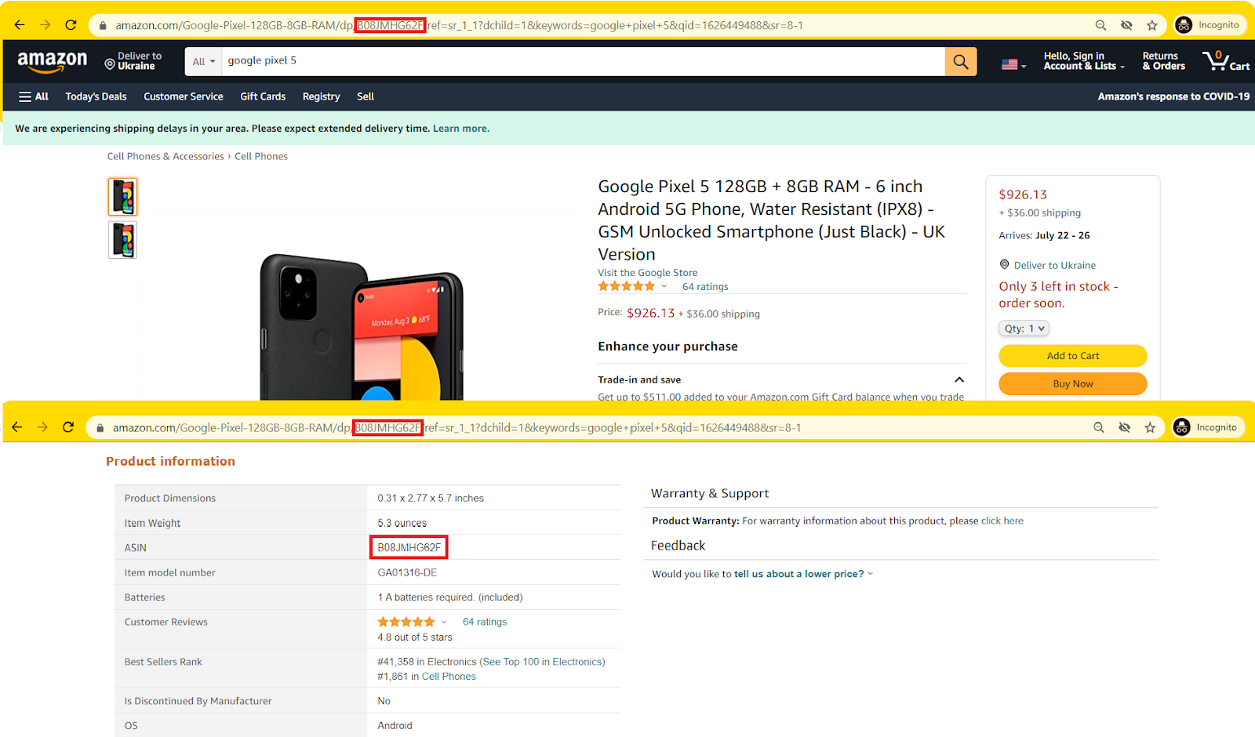This screenshot has height=737, width=1255.
Task: Click the top browser address bar URL
Action: pyautogui.click(x=459, y=25)
